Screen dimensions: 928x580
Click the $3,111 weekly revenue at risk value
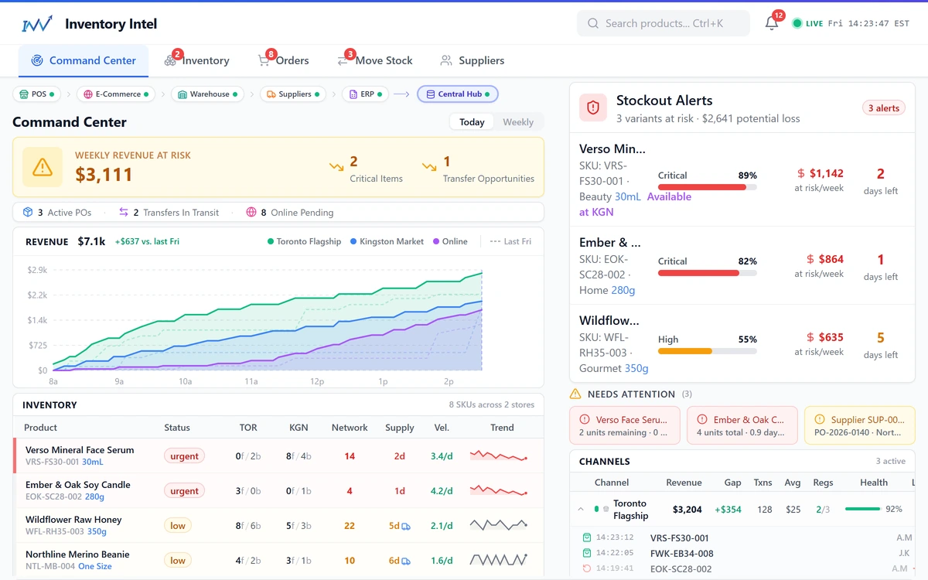104,175
